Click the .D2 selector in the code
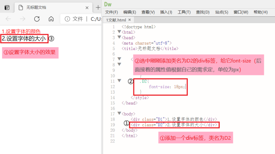Viewport: 275px width, 154px height. pyautogui.click(x=144, y=81)
